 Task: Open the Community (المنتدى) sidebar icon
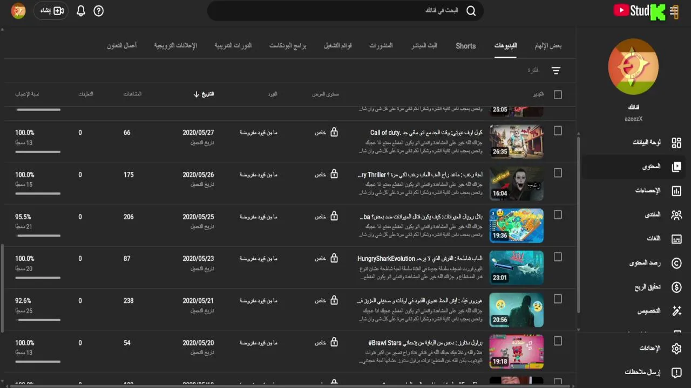pyautogui.click(x=676, y=215)
